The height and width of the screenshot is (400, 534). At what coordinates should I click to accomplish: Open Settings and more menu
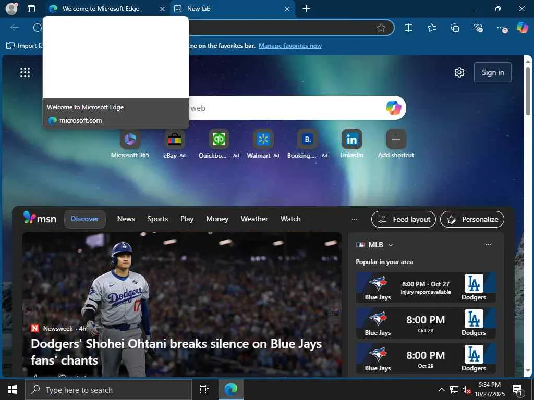click(501, 28)
